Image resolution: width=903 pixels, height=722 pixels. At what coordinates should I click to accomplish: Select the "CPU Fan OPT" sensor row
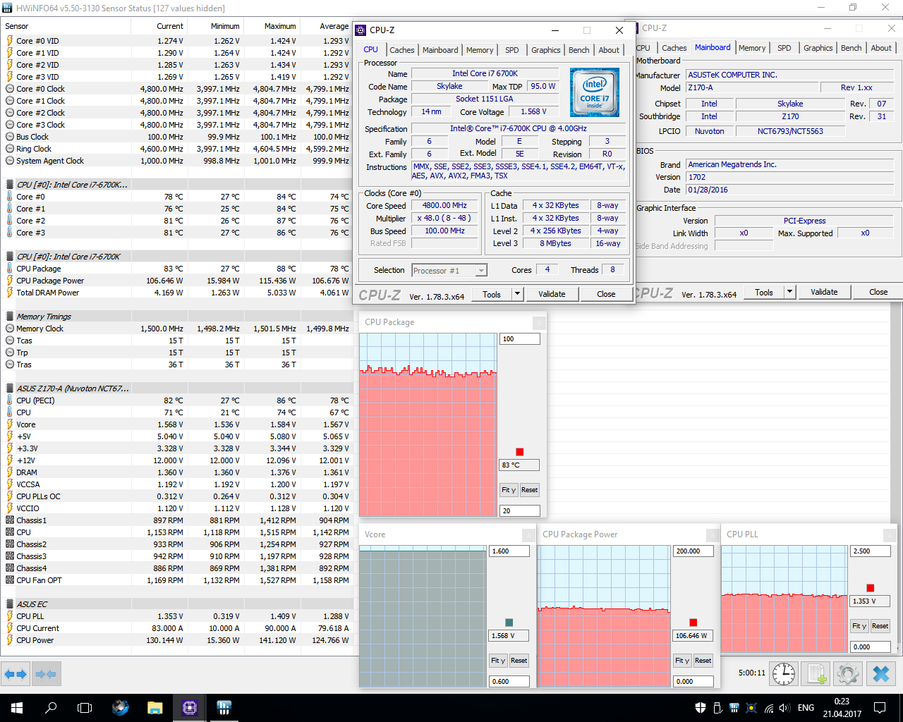pos(176,580)
